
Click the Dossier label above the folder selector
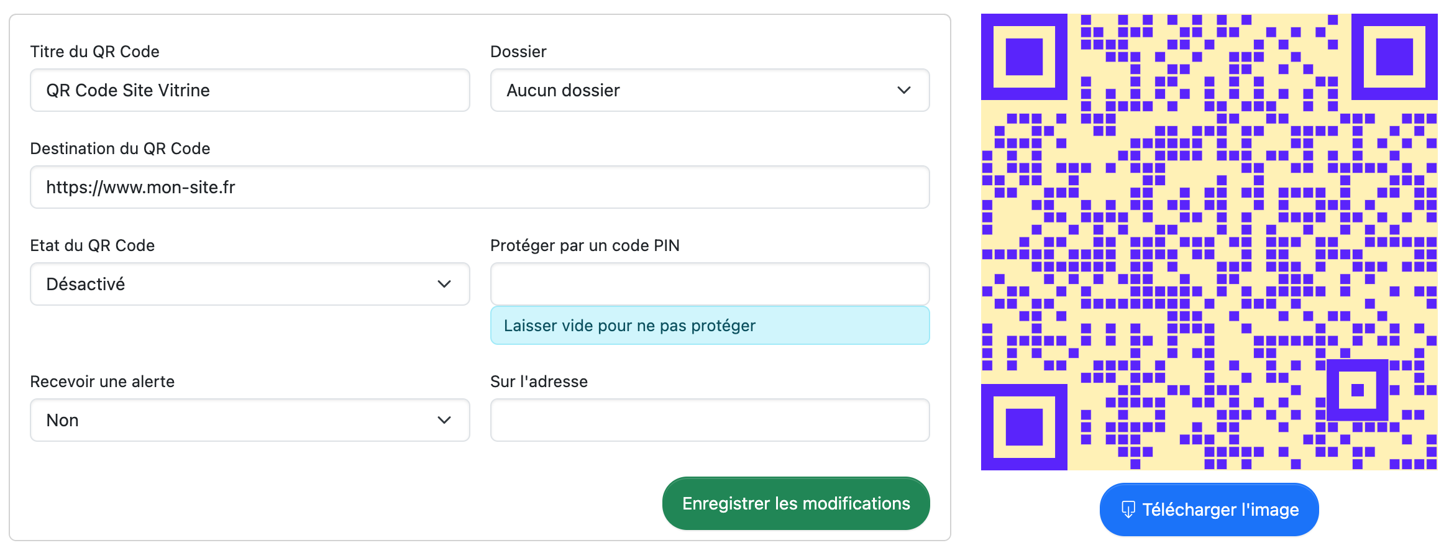pos(518,52)
